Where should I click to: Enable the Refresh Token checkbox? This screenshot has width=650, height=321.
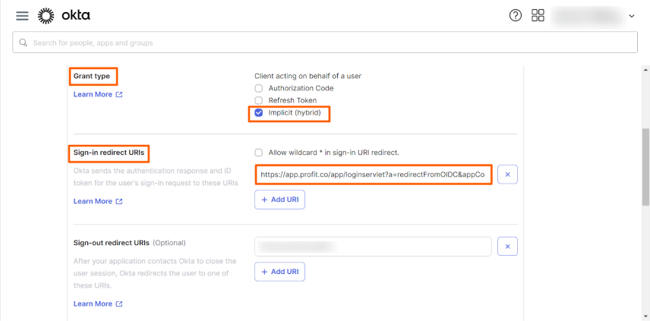(259, 100)
